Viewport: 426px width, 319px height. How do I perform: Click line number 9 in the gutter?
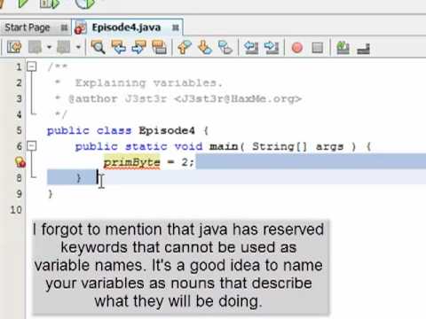tap(19, 194)
